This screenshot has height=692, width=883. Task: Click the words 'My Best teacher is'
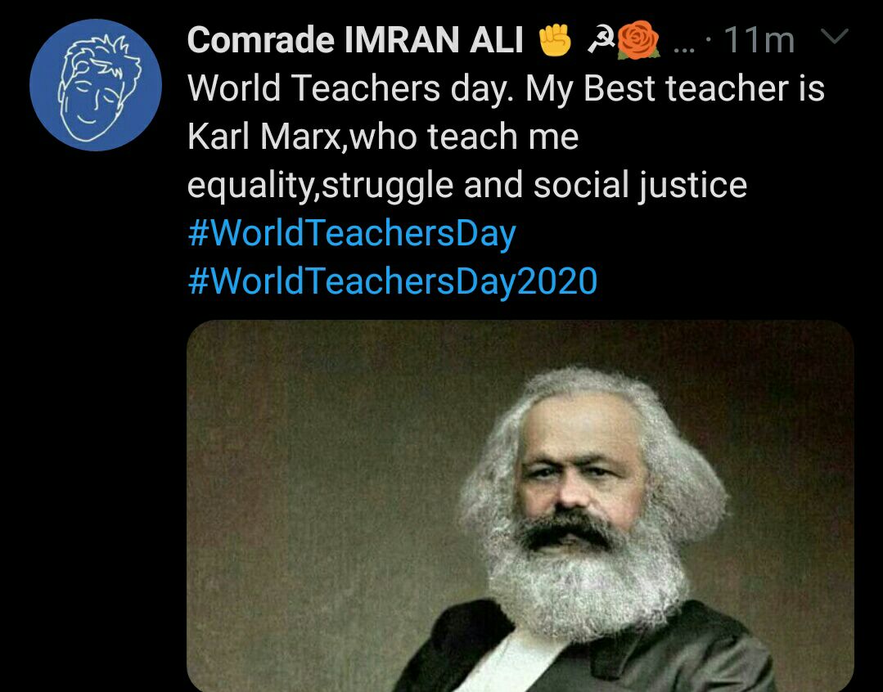[674, 89]
